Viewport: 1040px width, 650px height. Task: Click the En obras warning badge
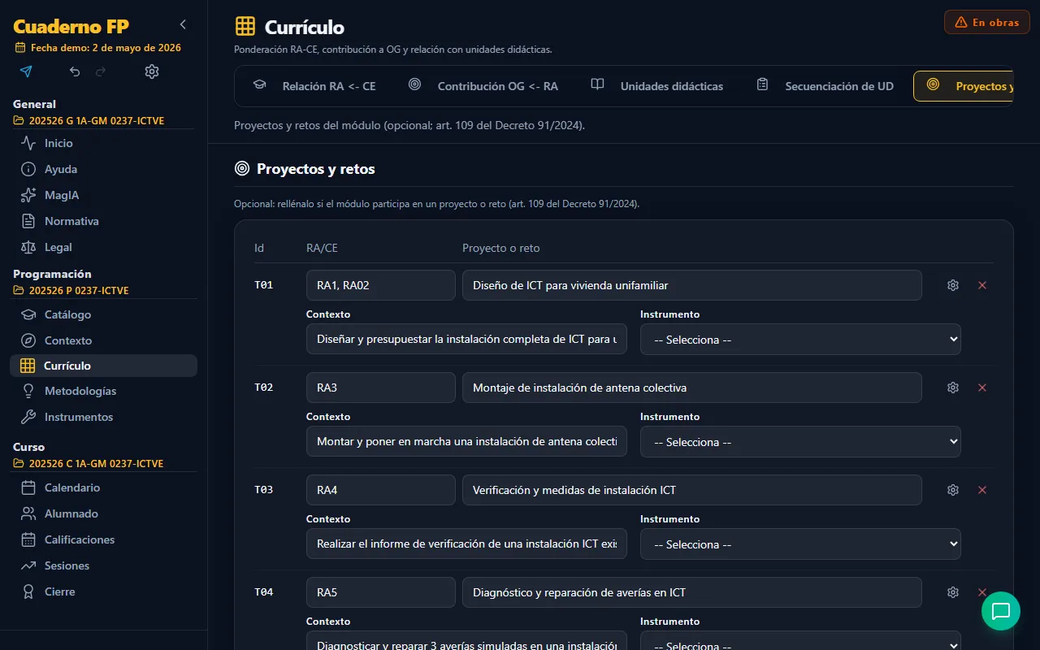(987, 23)
